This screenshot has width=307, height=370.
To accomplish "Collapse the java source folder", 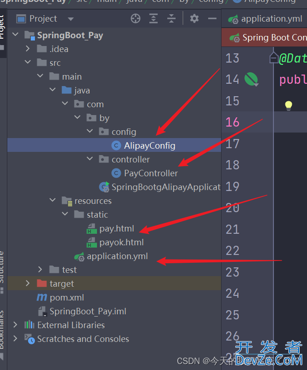I will click(x=53, y=90).
